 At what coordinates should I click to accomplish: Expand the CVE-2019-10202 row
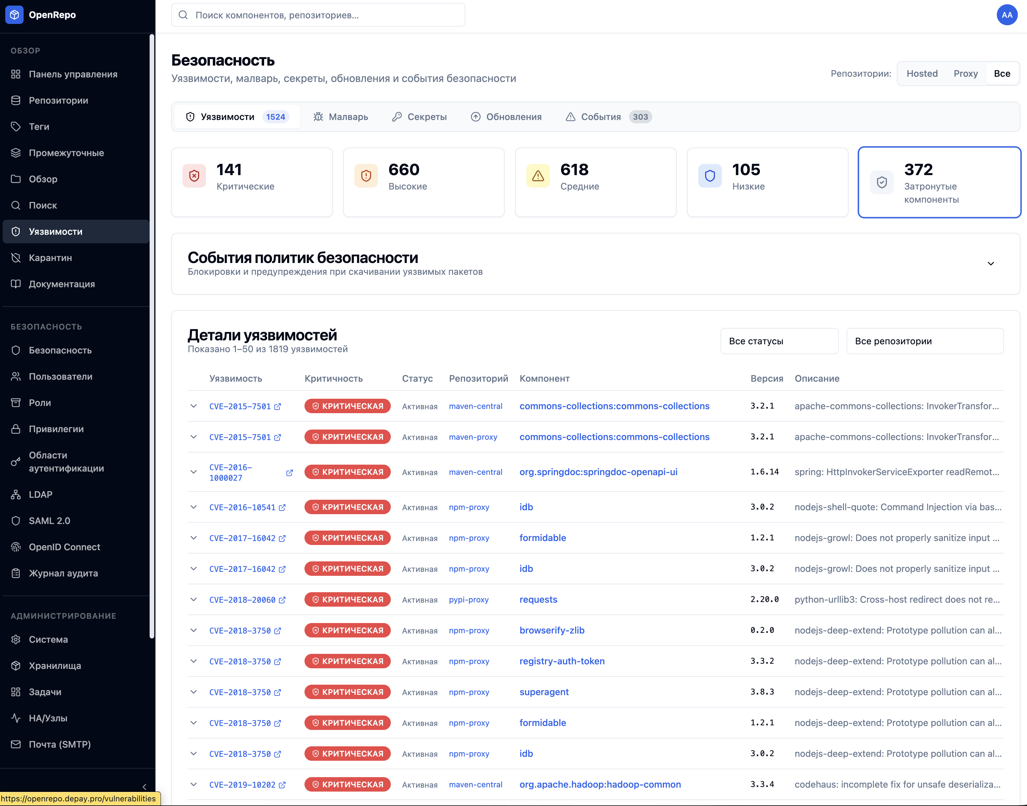[194, 785]
